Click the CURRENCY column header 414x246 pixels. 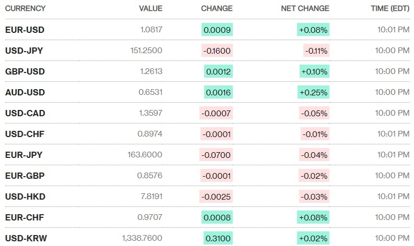[x=25, y=8]
